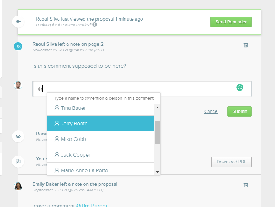Click the flag activity icon in timeline
275x207 pixels.
pos(18,161)
